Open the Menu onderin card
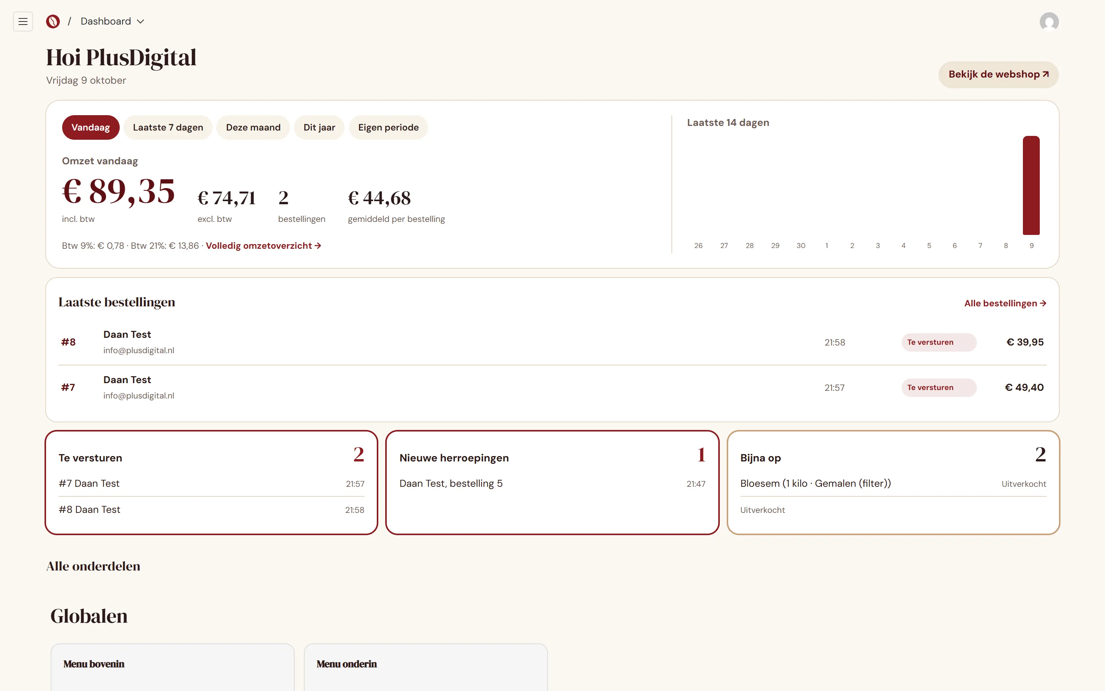This screenshot has width=1105, height=691. [426, 667]
